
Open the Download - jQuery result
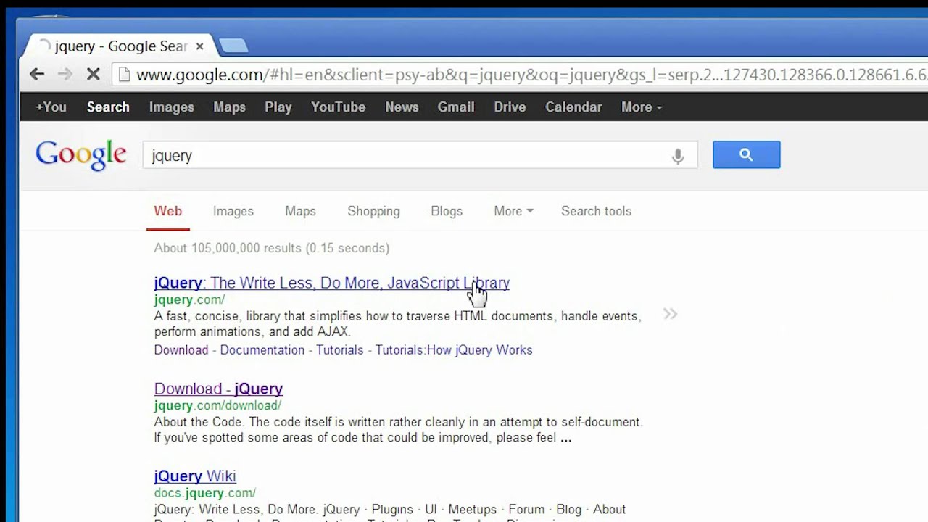218,389
